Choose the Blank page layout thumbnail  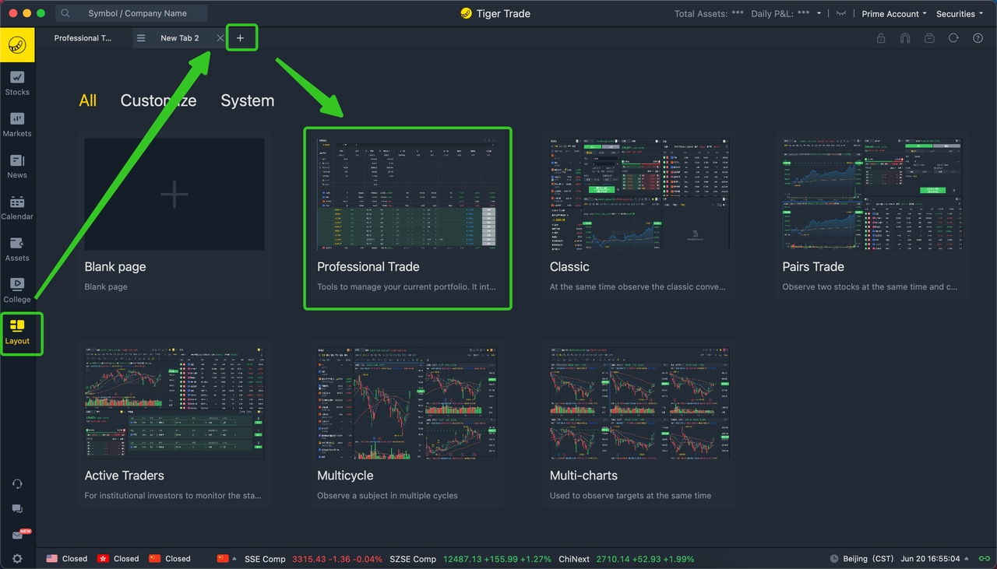[174, 195]
